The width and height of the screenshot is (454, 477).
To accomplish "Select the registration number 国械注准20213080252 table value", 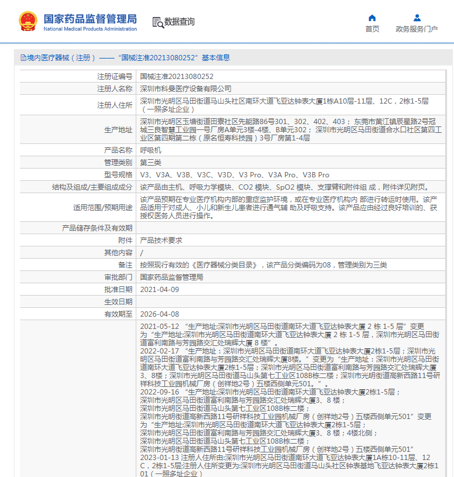I will coord(177,77).
